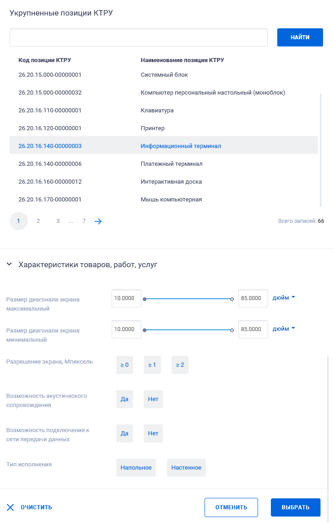Select Да for подключения к сети передачи данных

coord(124,433)
